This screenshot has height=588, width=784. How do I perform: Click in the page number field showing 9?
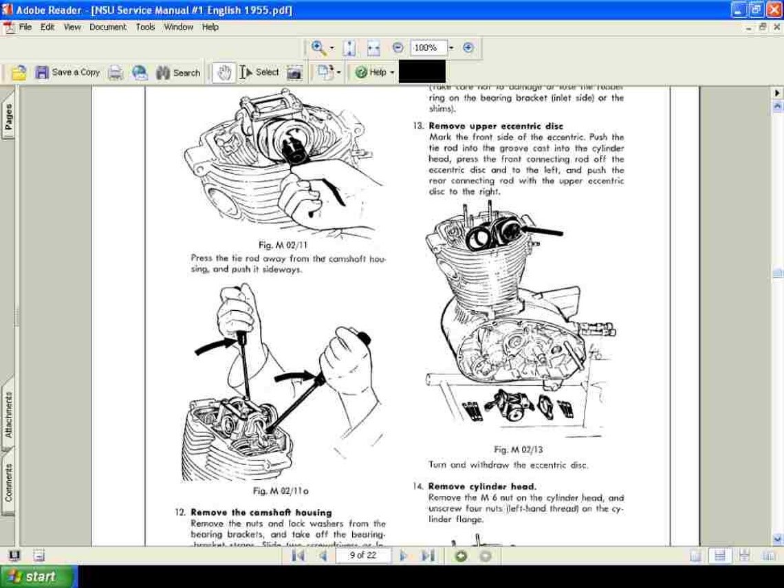(x=362, y=556)
